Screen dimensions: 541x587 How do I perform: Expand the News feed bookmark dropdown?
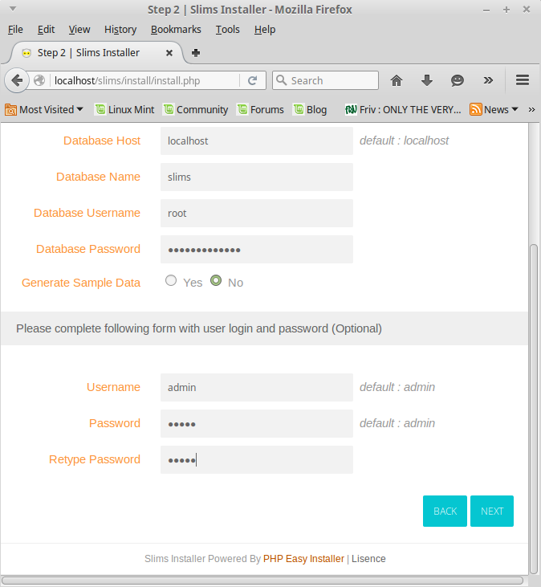click(494, 110)
